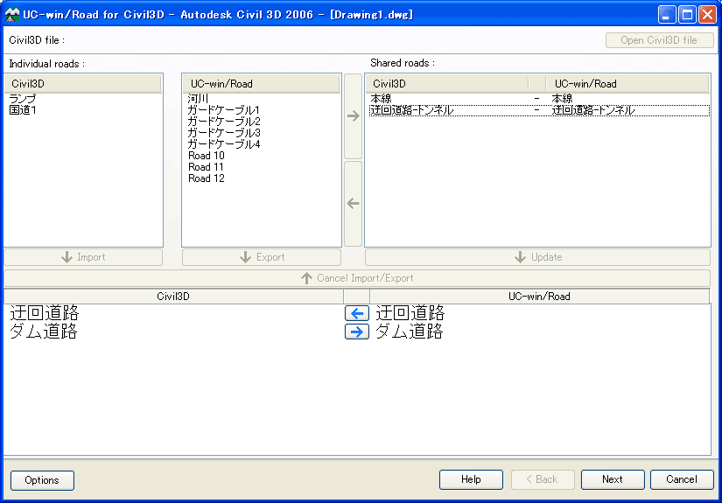Screen dimensions: 722x503
Task: Click ダム道路 in the lower UC-win/Road column
Action: (410, 332)
